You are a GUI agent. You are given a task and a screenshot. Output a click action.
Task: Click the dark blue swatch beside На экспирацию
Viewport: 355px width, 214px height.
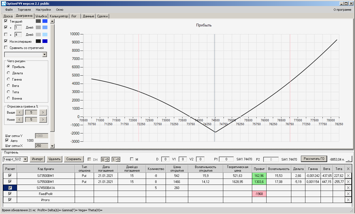tap(45, 41)
